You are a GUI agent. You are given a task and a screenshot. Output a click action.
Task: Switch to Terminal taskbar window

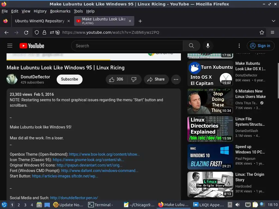click(x=101, y=205)
